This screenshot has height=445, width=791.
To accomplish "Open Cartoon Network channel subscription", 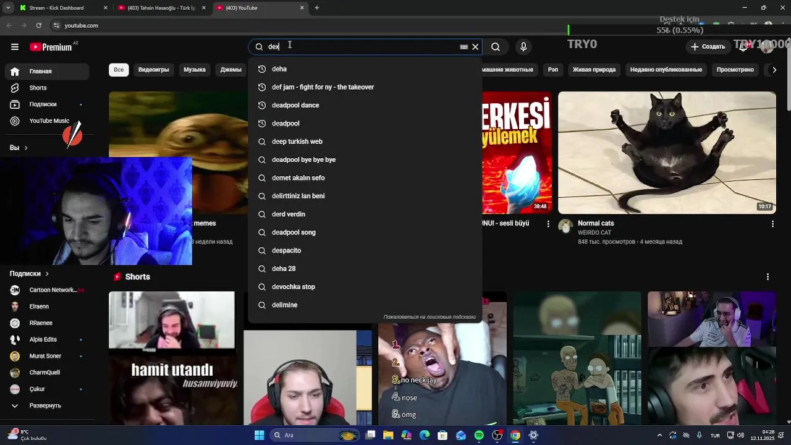I will click(x=48, y=290).
